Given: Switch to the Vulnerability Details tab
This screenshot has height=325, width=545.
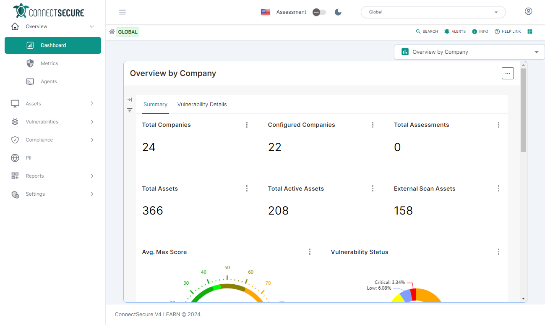Looking at the screenshot, I should click(x=202, y=105).
